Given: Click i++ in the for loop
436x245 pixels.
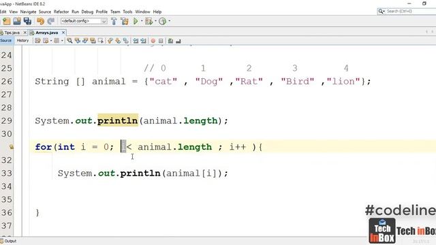Looking at the screenshot, I should [x=238, y=147].
